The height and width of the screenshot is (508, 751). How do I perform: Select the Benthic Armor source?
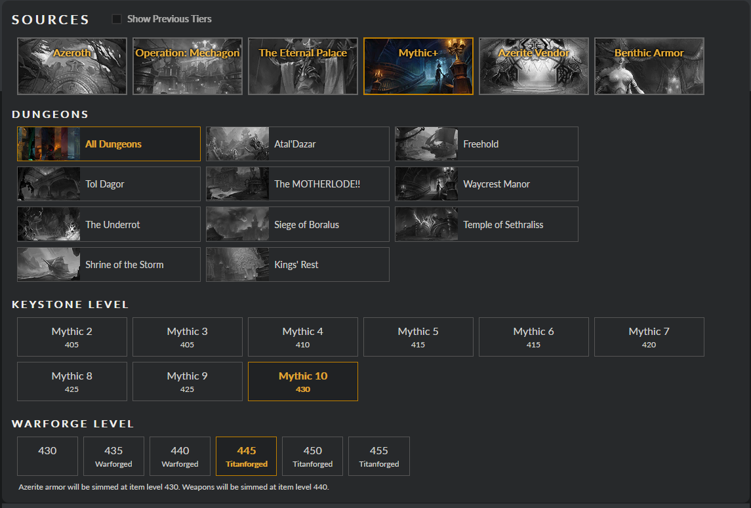[x=649, y=66]
